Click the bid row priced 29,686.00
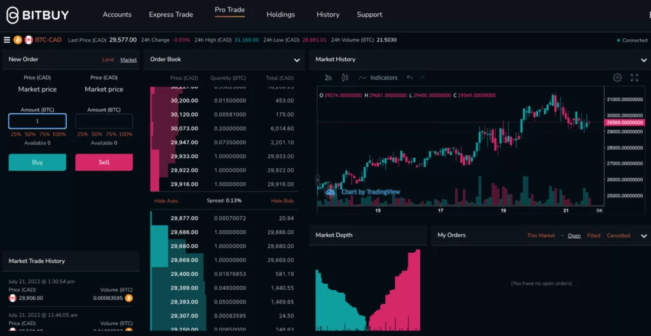The image size is (651, 336). 224,232
